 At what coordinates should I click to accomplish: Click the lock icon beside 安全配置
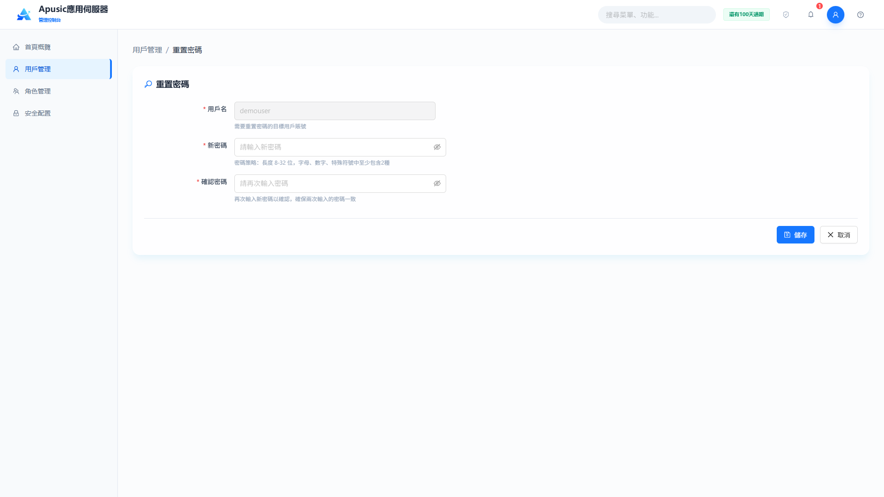(16, 113)
